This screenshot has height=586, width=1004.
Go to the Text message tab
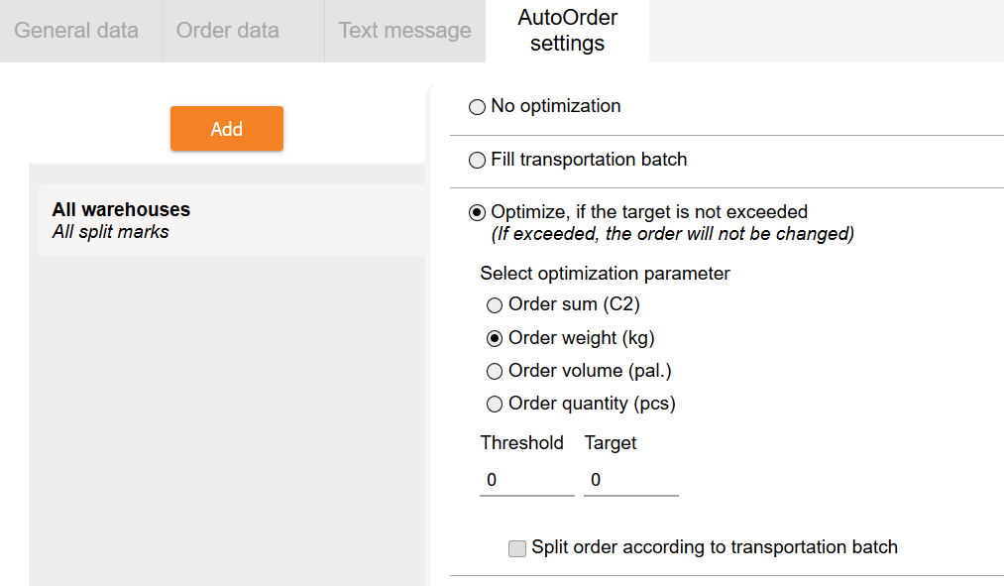404,31
